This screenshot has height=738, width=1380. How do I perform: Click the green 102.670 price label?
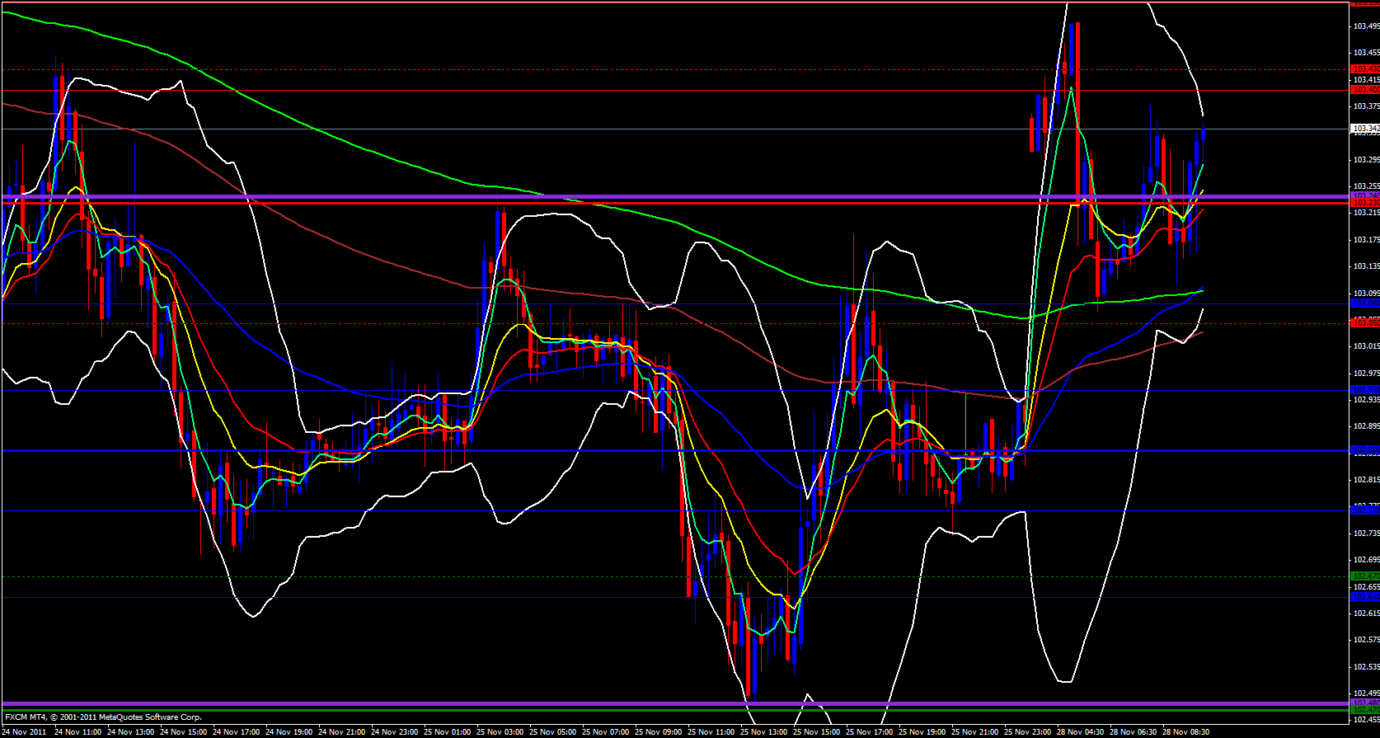pyautogui.click(x=1364, y=576)
